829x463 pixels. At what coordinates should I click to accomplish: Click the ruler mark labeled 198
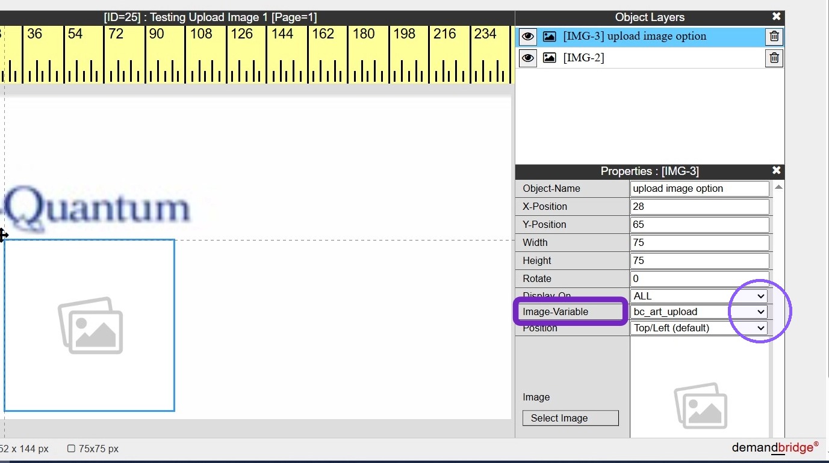[x=405, y=34]
